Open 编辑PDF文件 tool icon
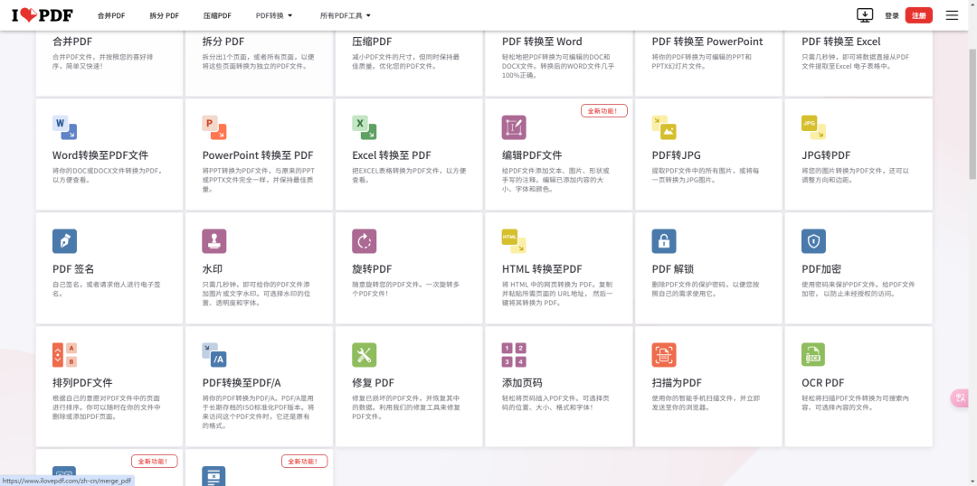The image size is (977, 486). (x=514, y=127)
